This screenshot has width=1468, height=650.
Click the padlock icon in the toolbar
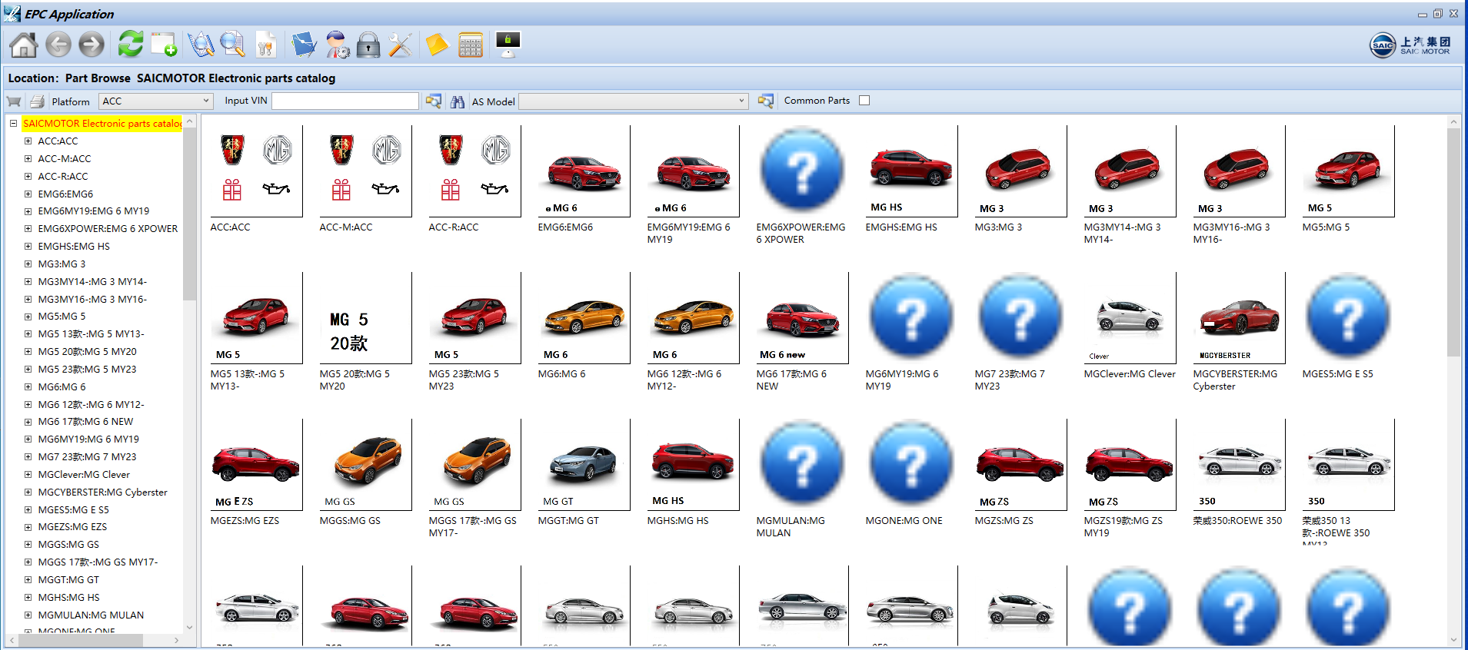[368, 45]
